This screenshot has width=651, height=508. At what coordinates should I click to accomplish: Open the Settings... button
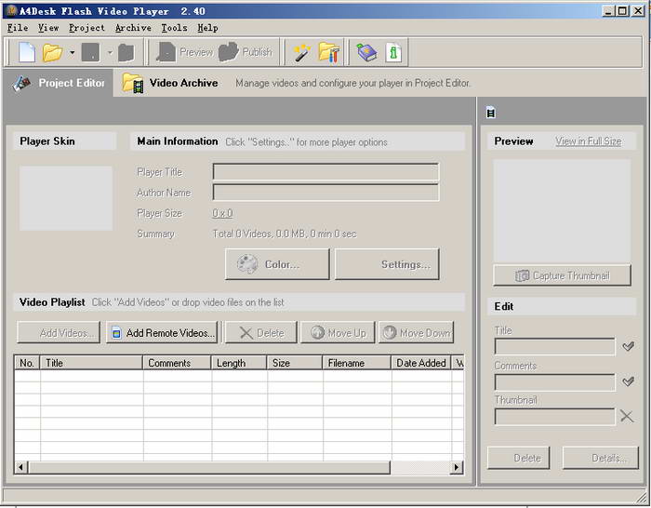[387, 264]
